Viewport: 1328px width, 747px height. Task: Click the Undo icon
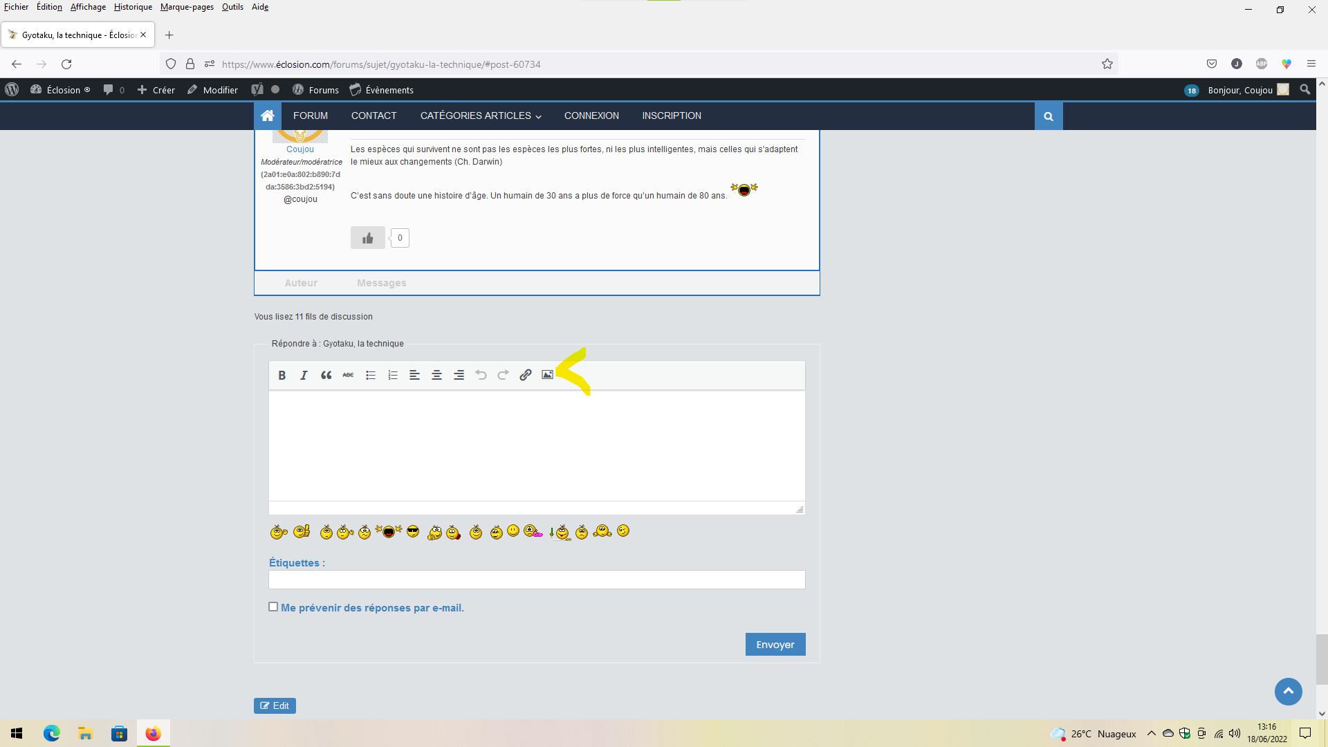[x=481, y=374]
